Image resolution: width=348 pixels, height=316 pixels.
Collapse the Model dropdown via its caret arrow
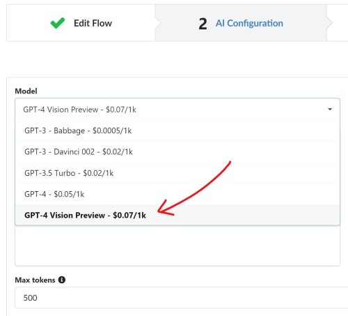pos(330,110)
